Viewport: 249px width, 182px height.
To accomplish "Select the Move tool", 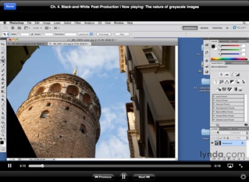I will 3,44.
